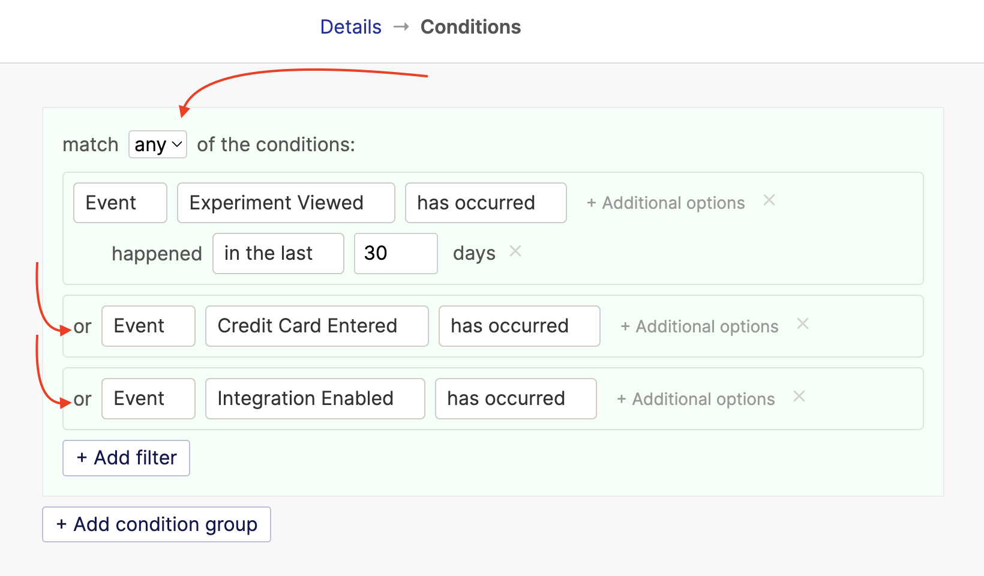Click the 'happened' label text
Image resolution: width=984 pixels, height=576 pixels.
(157, 254)
